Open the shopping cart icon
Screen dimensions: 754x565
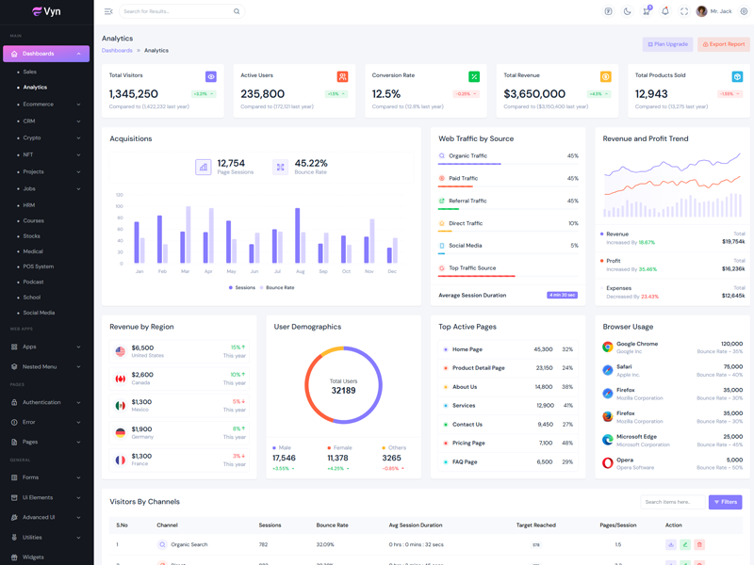(x=646, y=11)
